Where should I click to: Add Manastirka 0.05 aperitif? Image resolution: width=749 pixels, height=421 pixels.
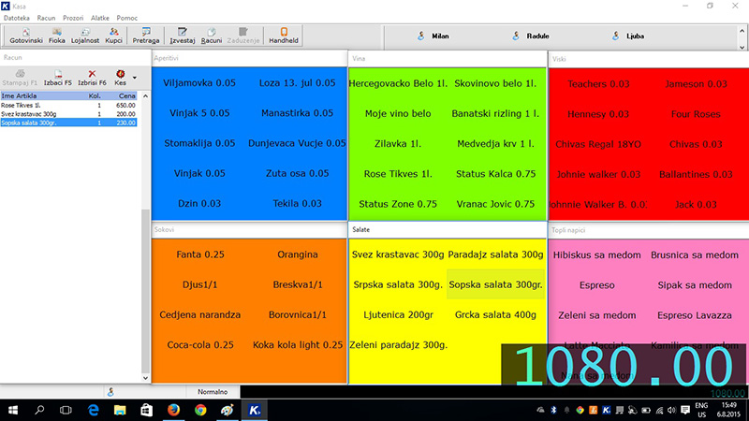coord(297,113)
